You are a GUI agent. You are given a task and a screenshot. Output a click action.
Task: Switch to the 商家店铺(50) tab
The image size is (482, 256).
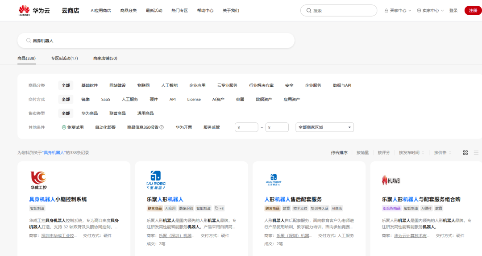(x=105, y=59)
